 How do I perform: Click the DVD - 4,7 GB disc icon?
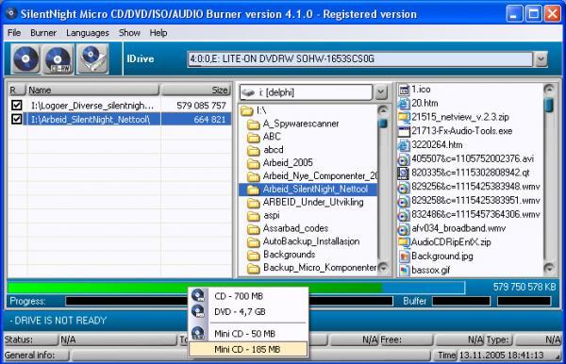(198, 311)
